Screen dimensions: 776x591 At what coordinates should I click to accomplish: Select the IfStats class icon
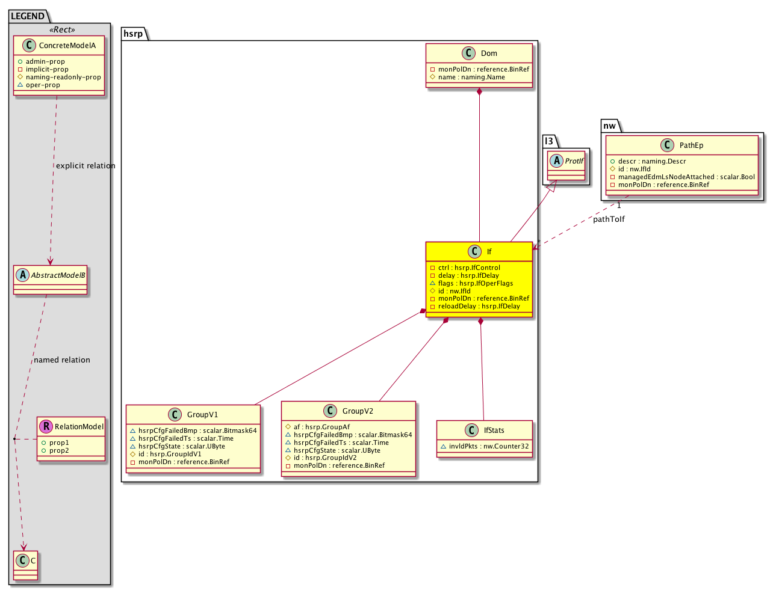[471, 430]
